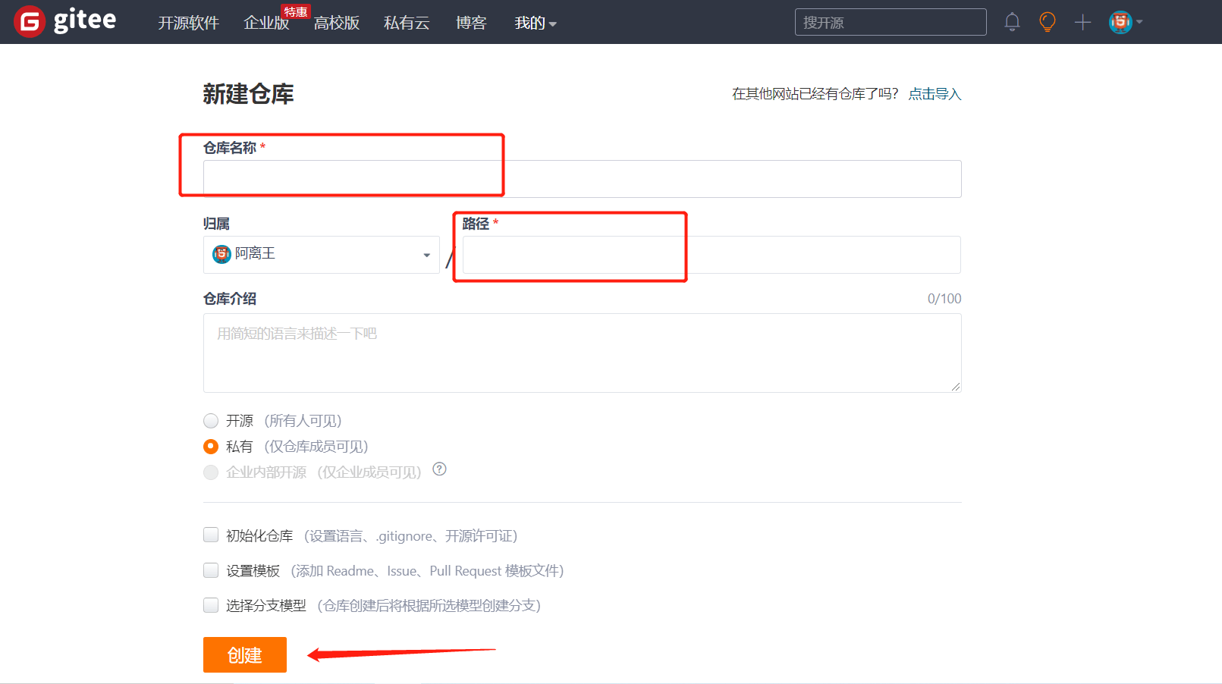
Task: Click the gitee wordmark text
Action: pos(85,20)
